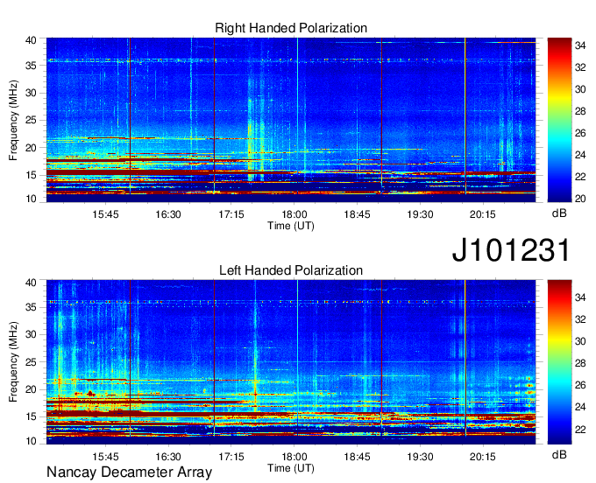
Task: Click the 20 dB label on the upper color bar
Action: [x=580, y=199]
